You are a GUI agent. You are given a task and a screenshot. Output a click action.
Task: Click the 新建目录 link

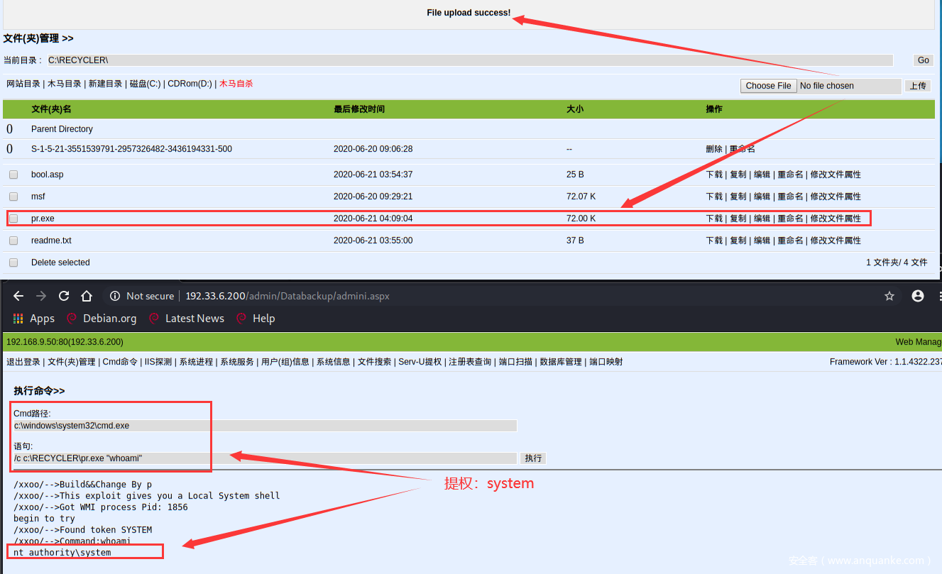[106, 84]
